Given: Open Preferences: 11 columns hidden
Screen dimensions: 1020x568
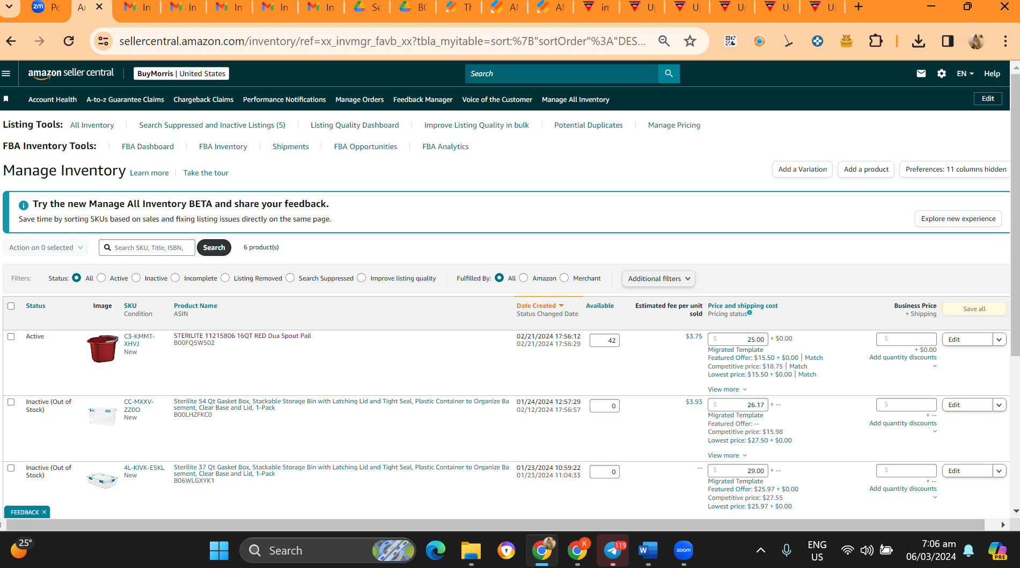Looking at the screenshot, I should click(x=955, y=169).
